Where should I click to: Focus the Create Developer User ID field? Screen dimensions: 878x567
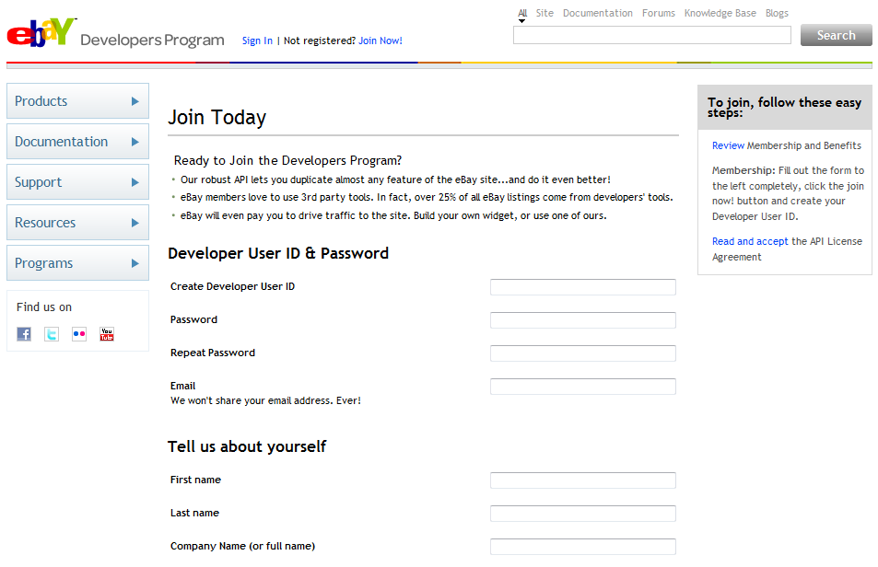click(x=582, y=287)
